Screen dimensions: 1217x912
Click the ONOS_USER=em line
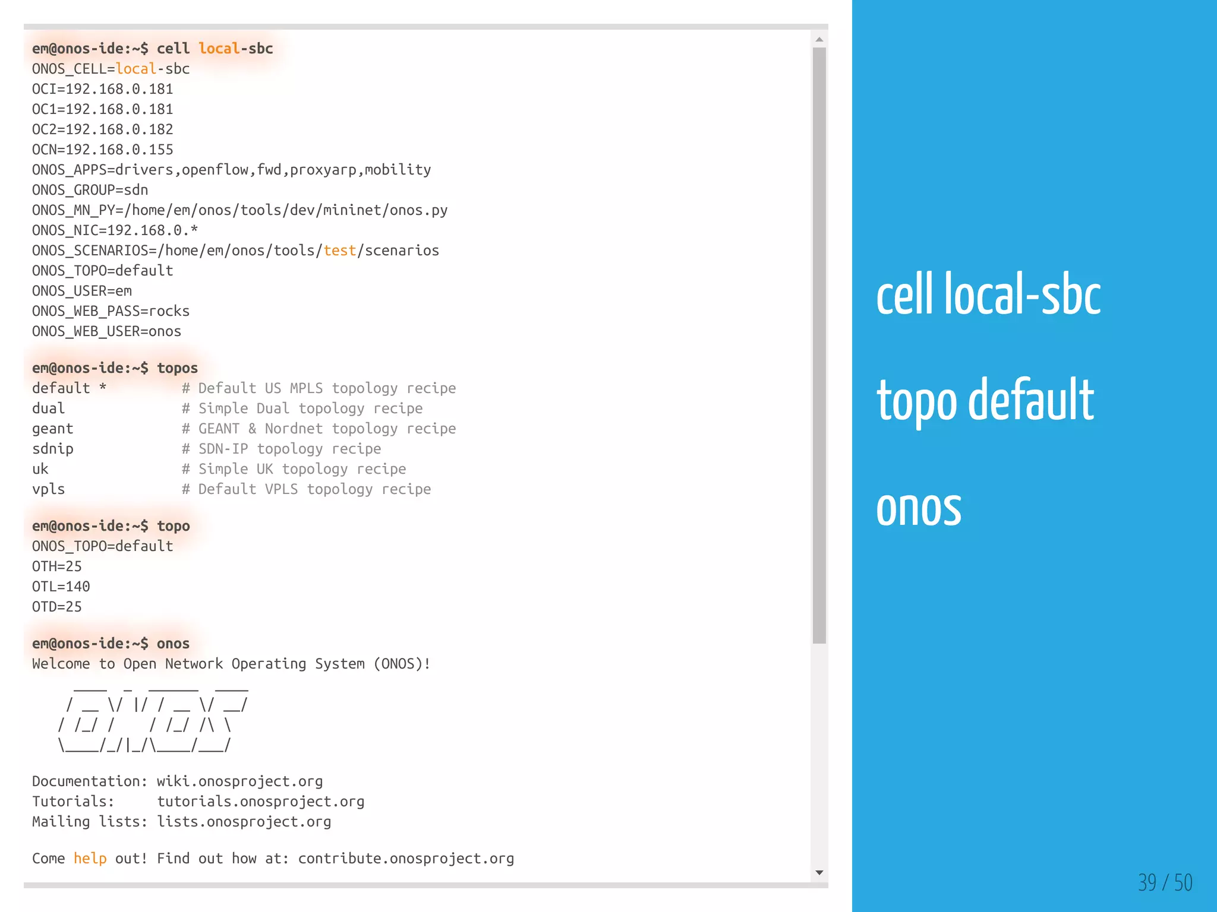coord(82,291)
